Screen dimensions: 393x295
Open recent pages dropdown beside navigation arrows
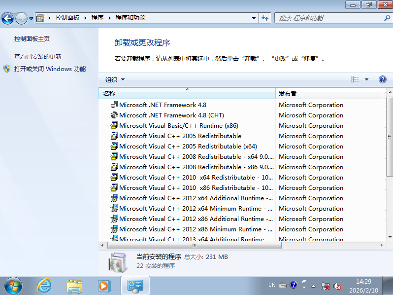click(x=31, y=18)
